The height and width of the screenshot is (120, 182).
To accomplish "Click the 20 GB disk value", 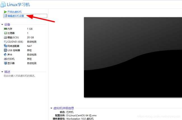I will point(31,37).
